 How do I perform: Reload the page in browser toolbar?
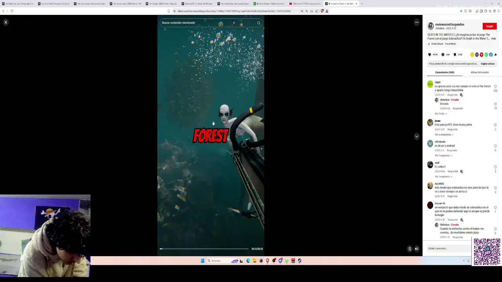click(x=12, y=11)
